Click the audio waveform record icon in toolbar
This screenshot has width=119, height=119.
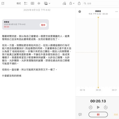39,3
